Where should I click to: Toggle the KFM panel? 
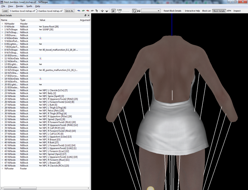click(229, 11)
